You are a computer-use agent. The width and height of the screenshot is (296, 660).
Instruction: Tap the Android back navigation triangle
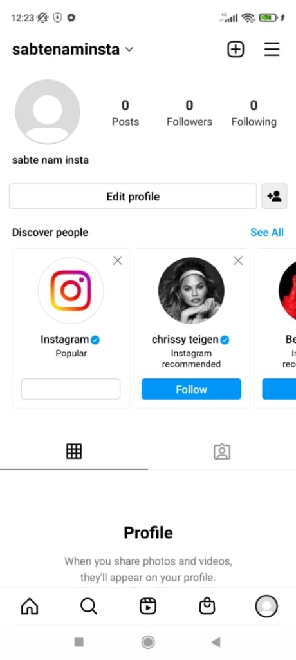coord(216,642)
